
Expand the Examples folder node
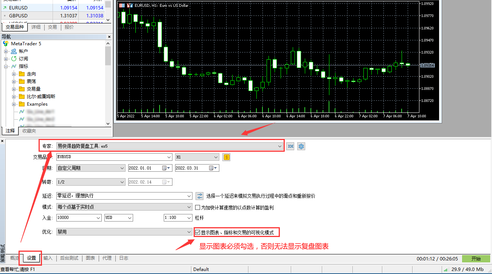tap(14, 104)
